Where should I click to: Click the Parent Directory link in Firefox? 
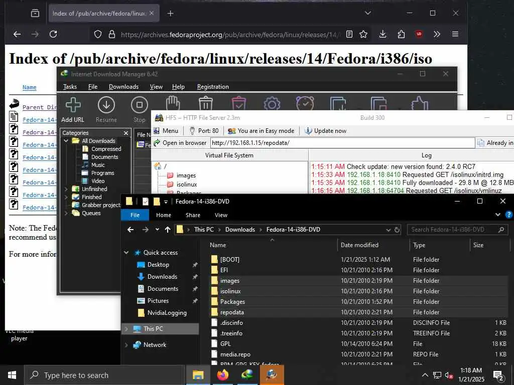tap(39, 107)
